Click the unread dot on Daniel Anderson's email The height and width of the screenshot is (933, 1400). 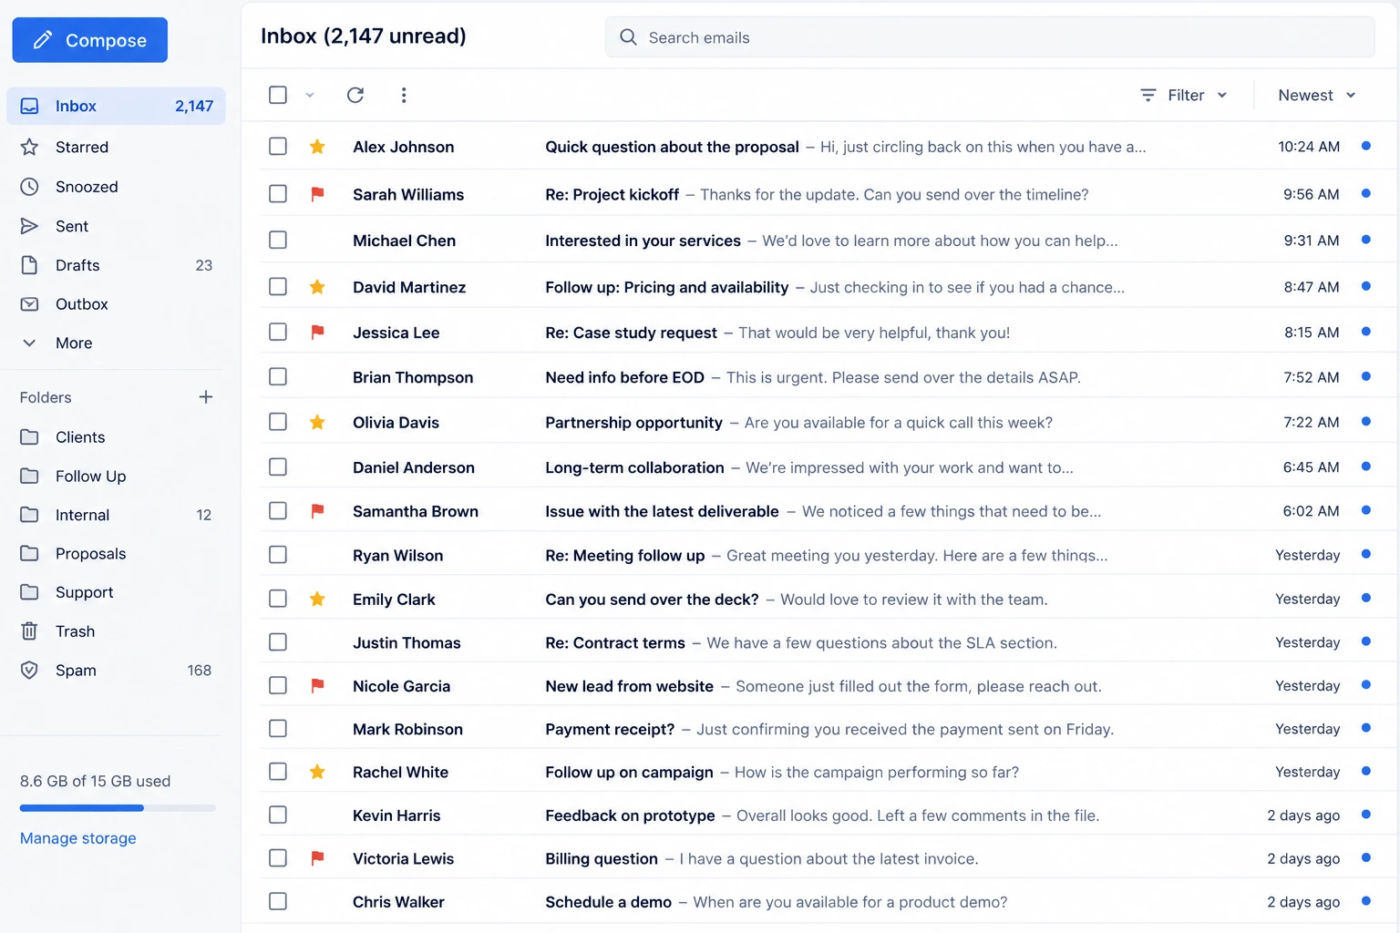tap(1365, 466)
